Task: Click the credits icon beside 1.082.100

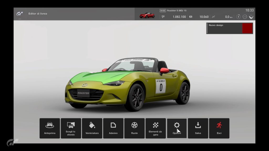Action: coord(163,17)
